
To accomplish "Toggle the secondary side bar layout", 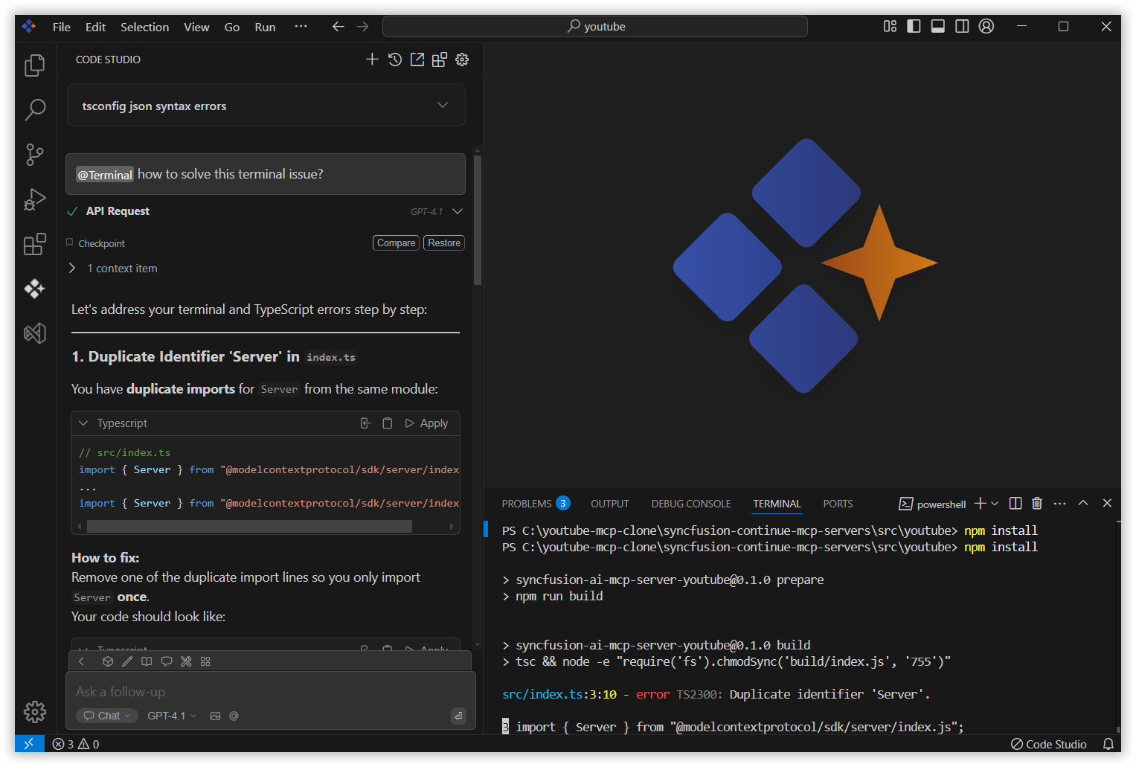I will click(x=962, y=26).
